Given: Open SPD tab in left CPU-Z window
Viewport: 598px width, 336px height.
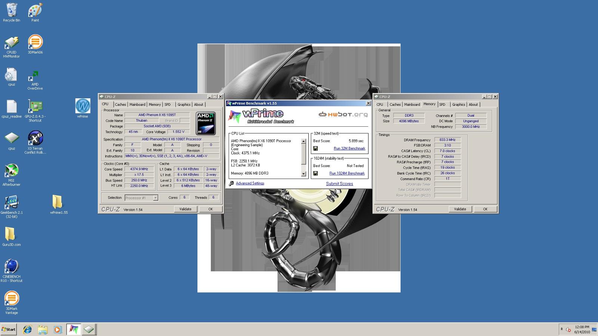Looking at the screenshot, I should [x=168, y=105].
